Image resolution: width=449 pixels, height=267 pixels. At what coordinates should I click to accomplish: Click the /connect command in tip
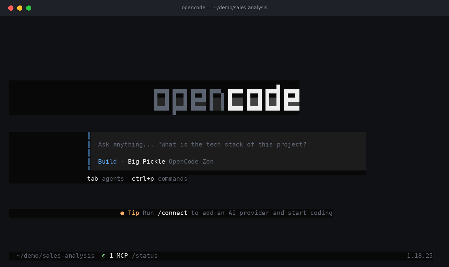click(x=173, y=213)
